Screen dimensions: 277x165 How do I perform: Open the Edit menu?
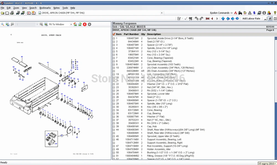tap(9, 8)
